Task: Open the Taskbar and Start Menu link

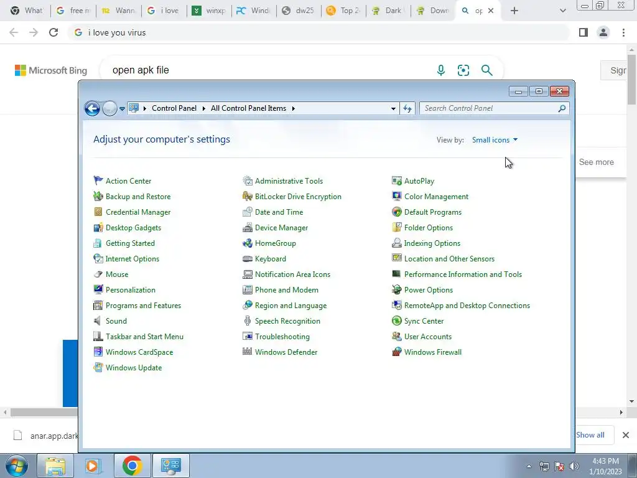Action: click(144, 337)
